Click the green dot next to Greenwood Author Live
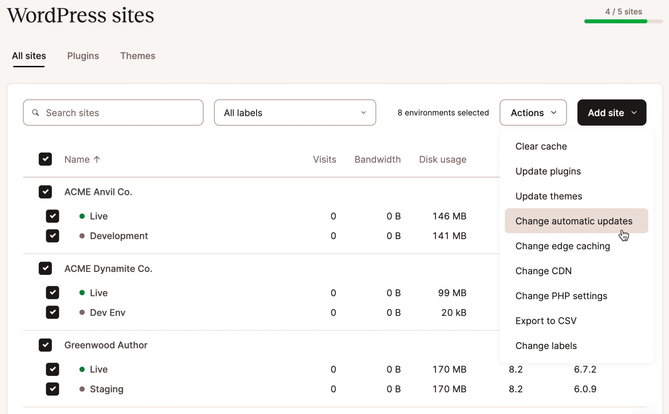 tap(82, 370)
